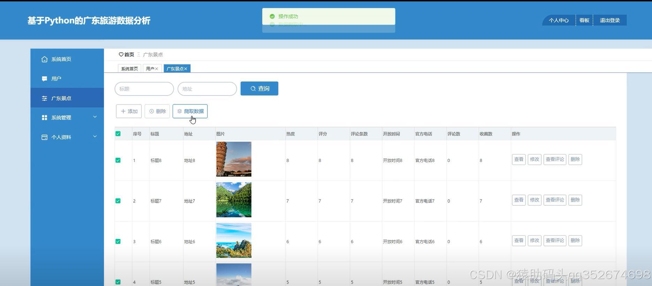Click the green check icon in 操作成功 message
Image resolution: width=652 pixels, height=286 pixels.
click(272, 16)
